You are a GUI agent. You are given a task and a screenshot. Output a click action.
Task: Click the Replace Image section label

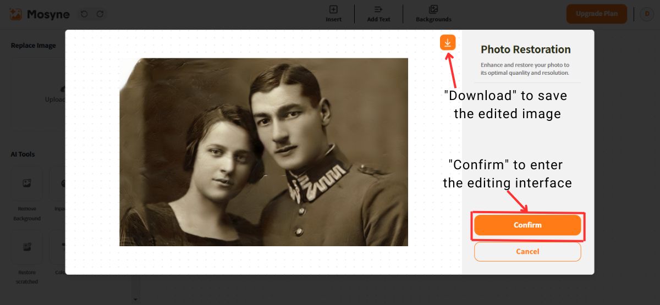[x=34, y=46]
